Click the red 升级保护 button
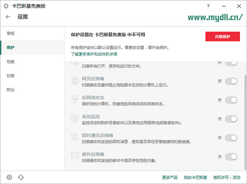 pyautogui.click(x=223, y=37)
